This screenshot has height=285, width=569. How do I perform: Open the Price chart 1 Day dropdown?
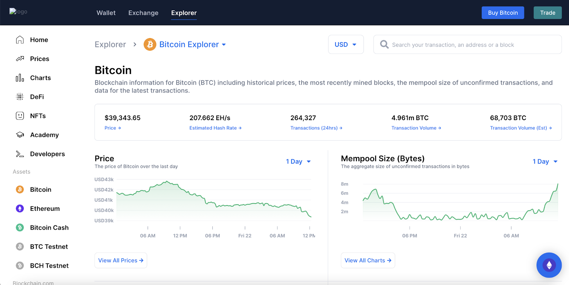click(298, 161)
